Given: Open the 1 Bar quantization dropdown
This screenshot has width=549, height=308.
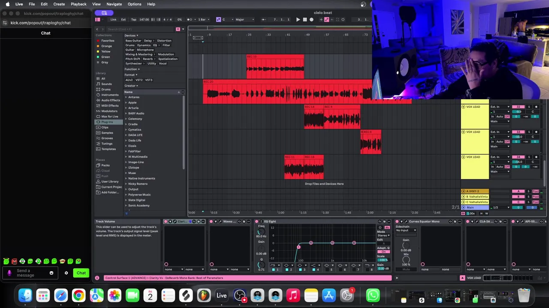Looking at the screenshot, I should [202, 19].
